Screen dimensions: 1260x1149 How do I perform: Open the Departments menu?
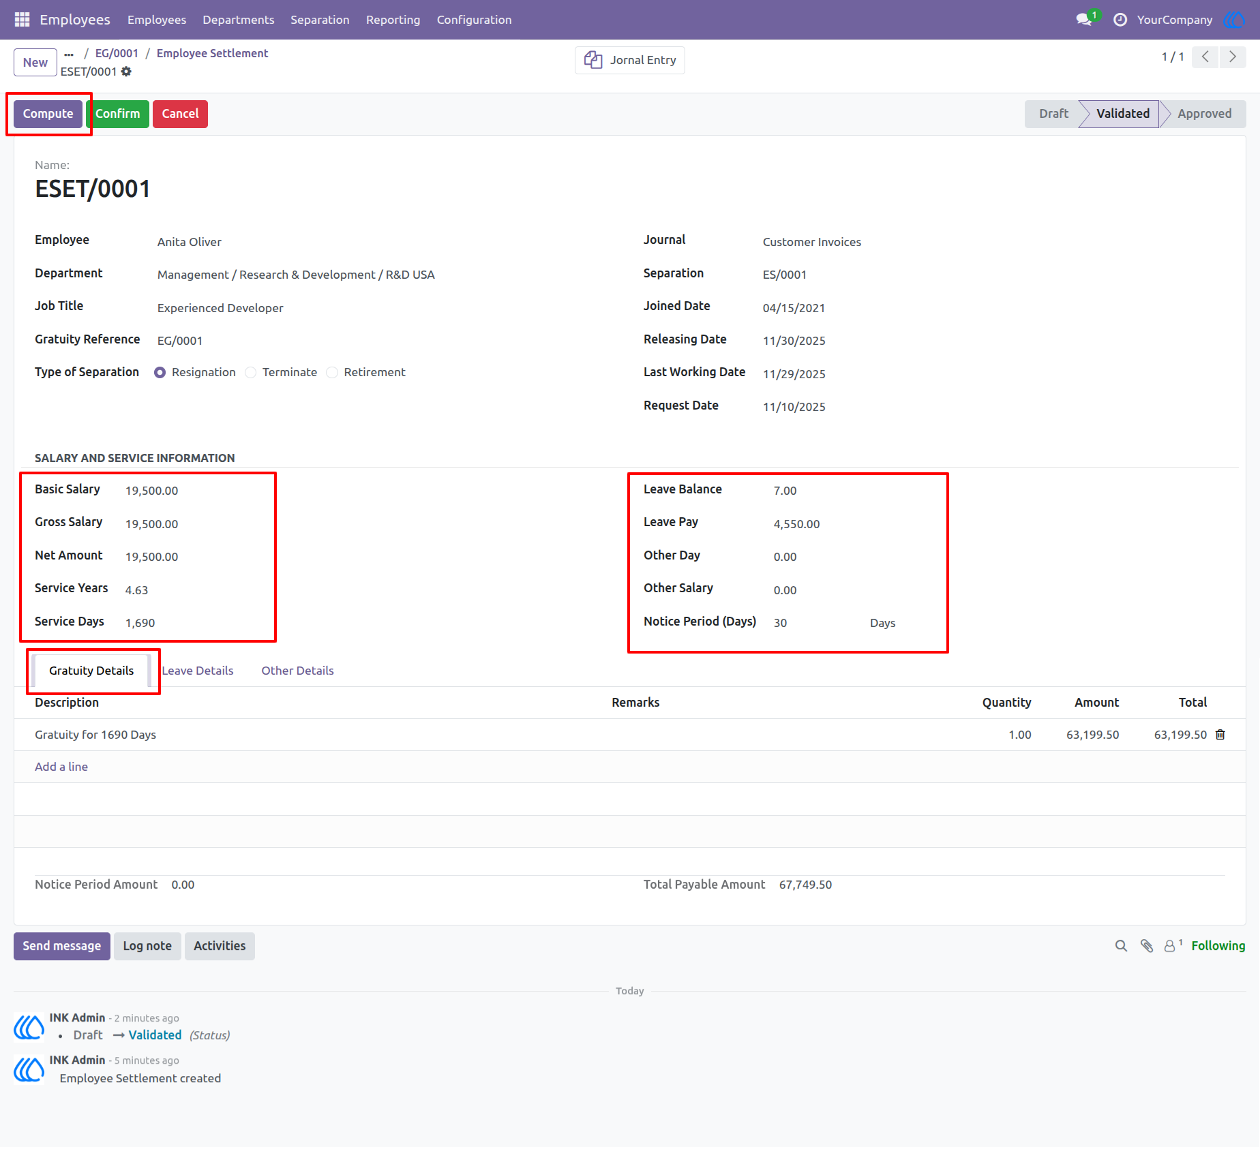point(239,20)
